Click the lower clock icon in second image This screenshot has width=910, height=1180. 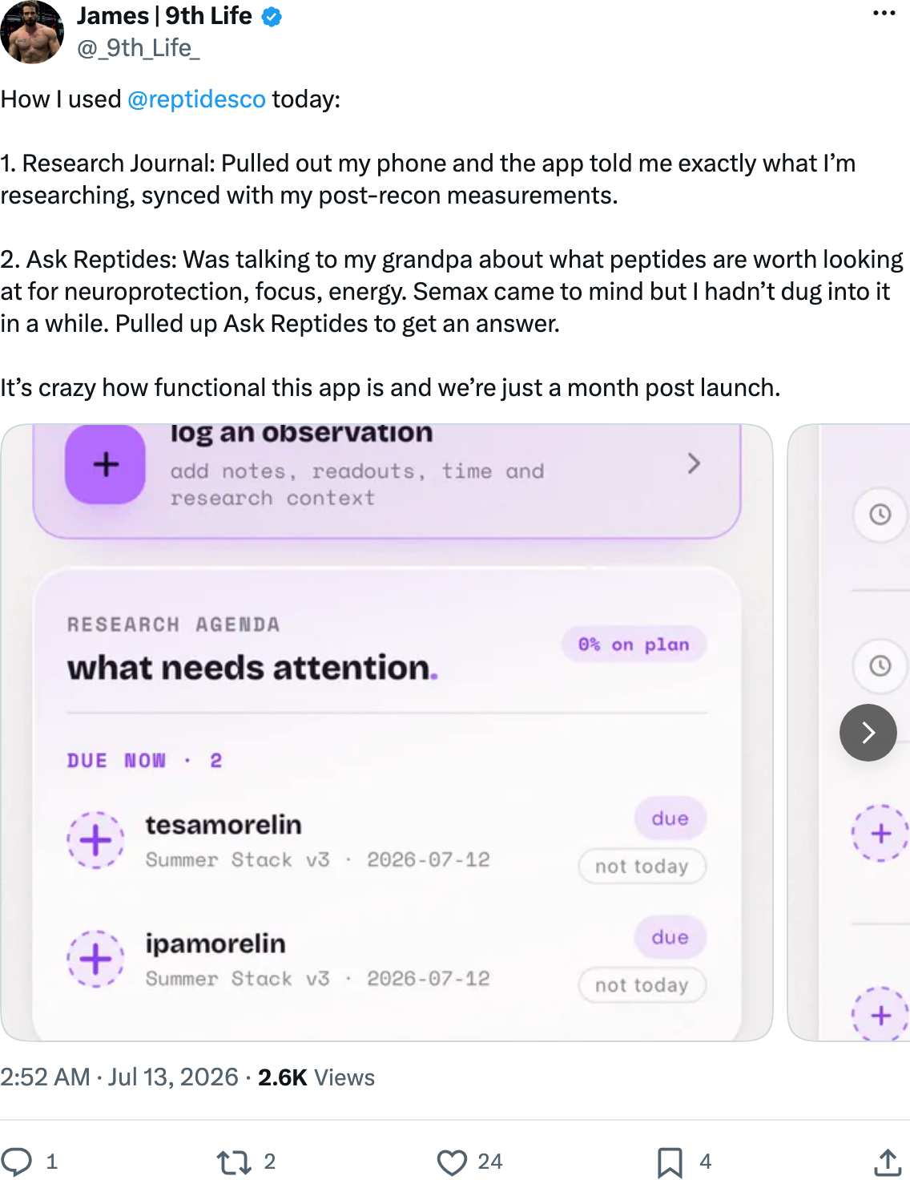tap(880, 665)
